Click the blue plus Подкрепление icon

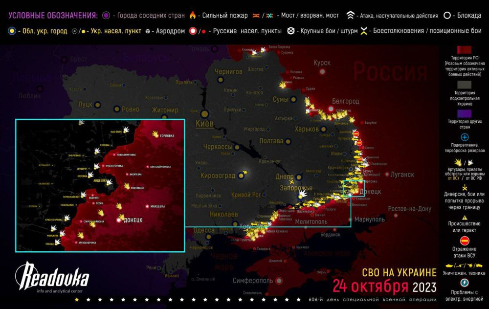tap(464, 137)
